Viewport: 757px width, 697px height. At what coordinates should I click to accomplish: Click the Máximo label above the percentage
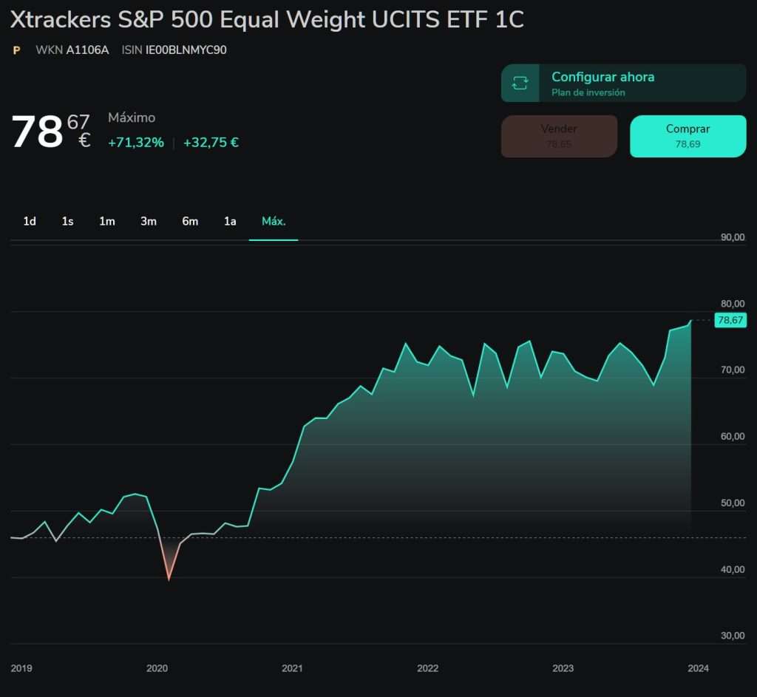pyautogui.click(x=131, y=118)
